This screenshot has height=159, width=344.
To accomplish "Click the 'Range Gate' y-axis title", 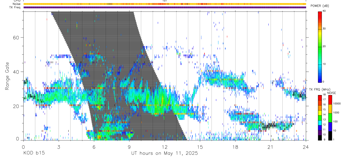I will [x=7, y=76].
